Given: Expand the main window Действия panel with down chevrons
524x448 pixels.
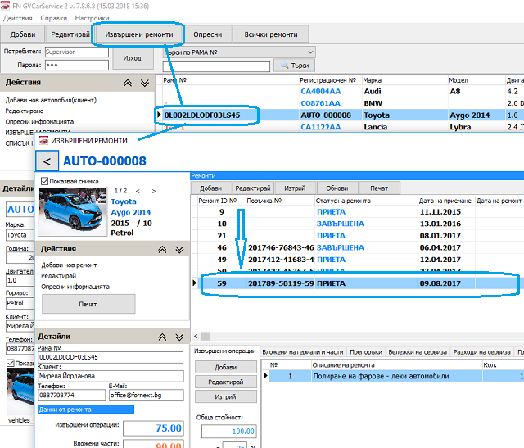Looking at the screenshot, I should pos(145,83).
